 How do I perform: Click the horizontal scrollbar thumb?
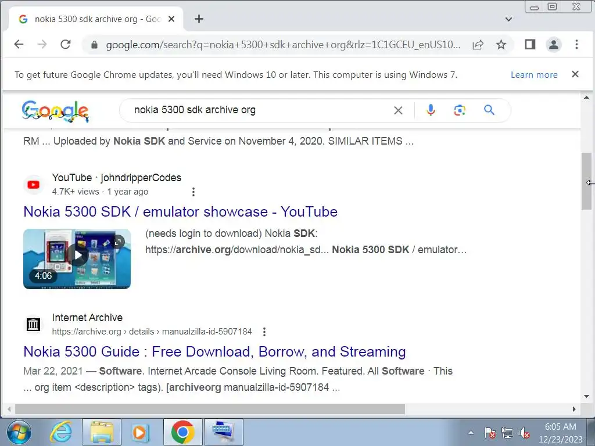[x=210, y=409]
